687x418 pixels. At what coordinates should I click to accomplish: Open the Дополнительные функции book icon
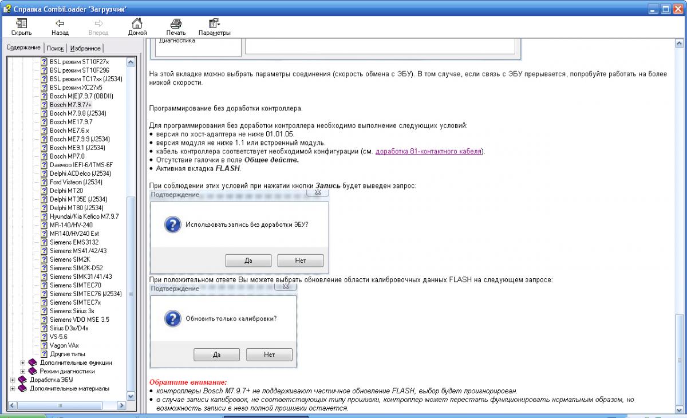(33, 362)
